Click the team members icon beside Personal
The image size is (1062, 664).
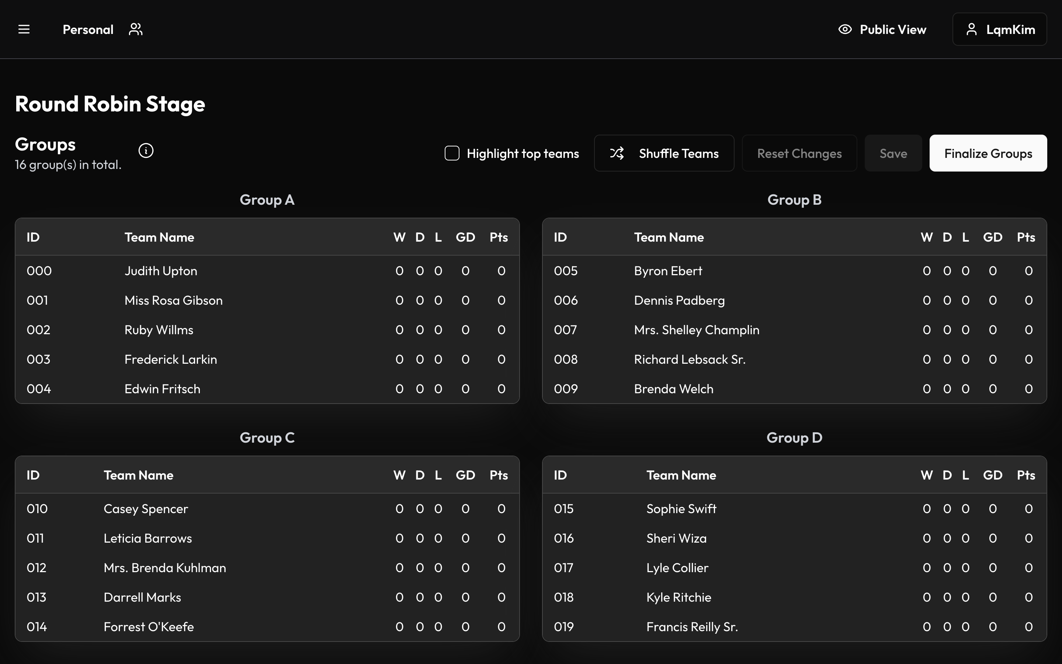pyautogui.click(x=136, y=30)
